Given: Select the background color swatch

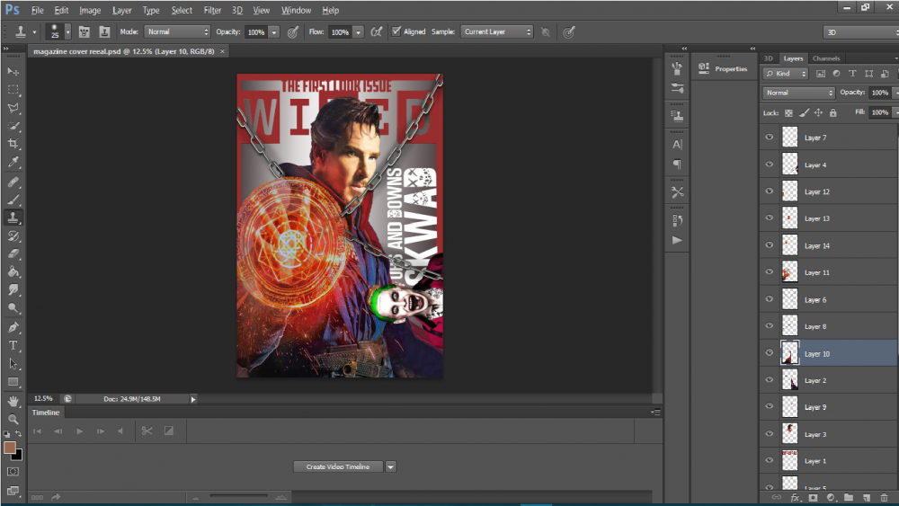Looking at the screenshot, I should click(x=18, y=457).
